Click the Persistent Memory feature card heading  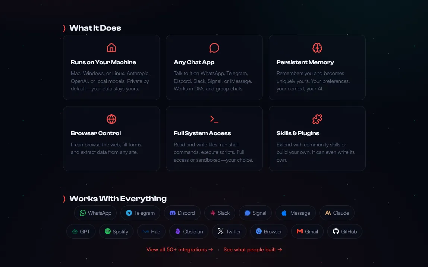coord(305,62)
